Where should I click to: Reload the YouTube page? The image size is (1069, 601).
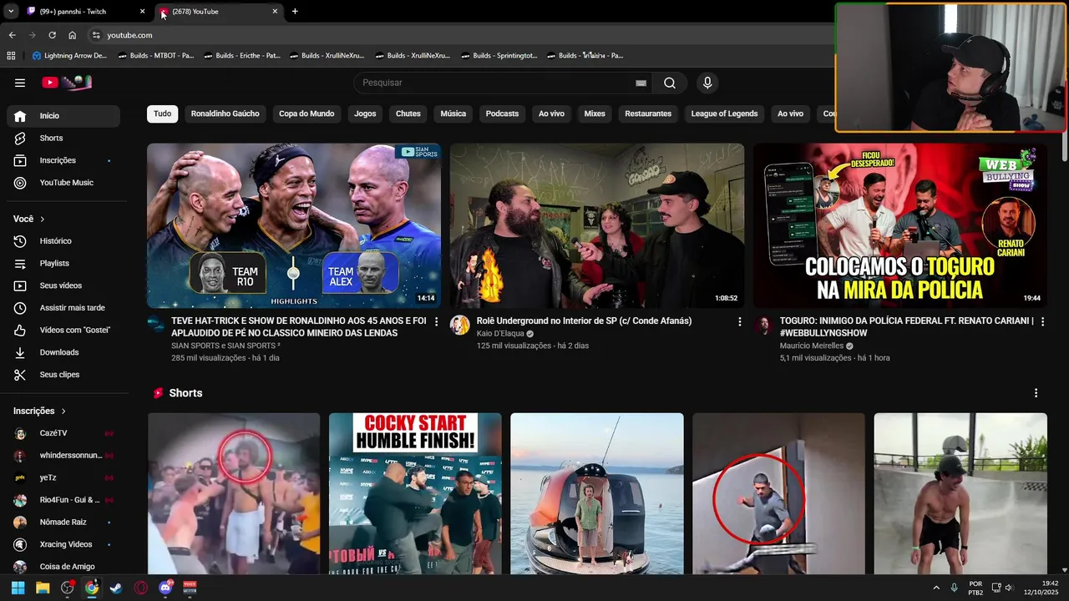click(x=52, y=35)
